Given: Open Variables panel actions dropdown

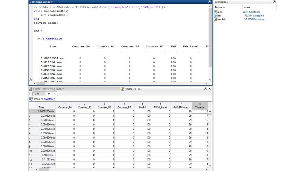Looking at the screenshot, I should (205, 89).
